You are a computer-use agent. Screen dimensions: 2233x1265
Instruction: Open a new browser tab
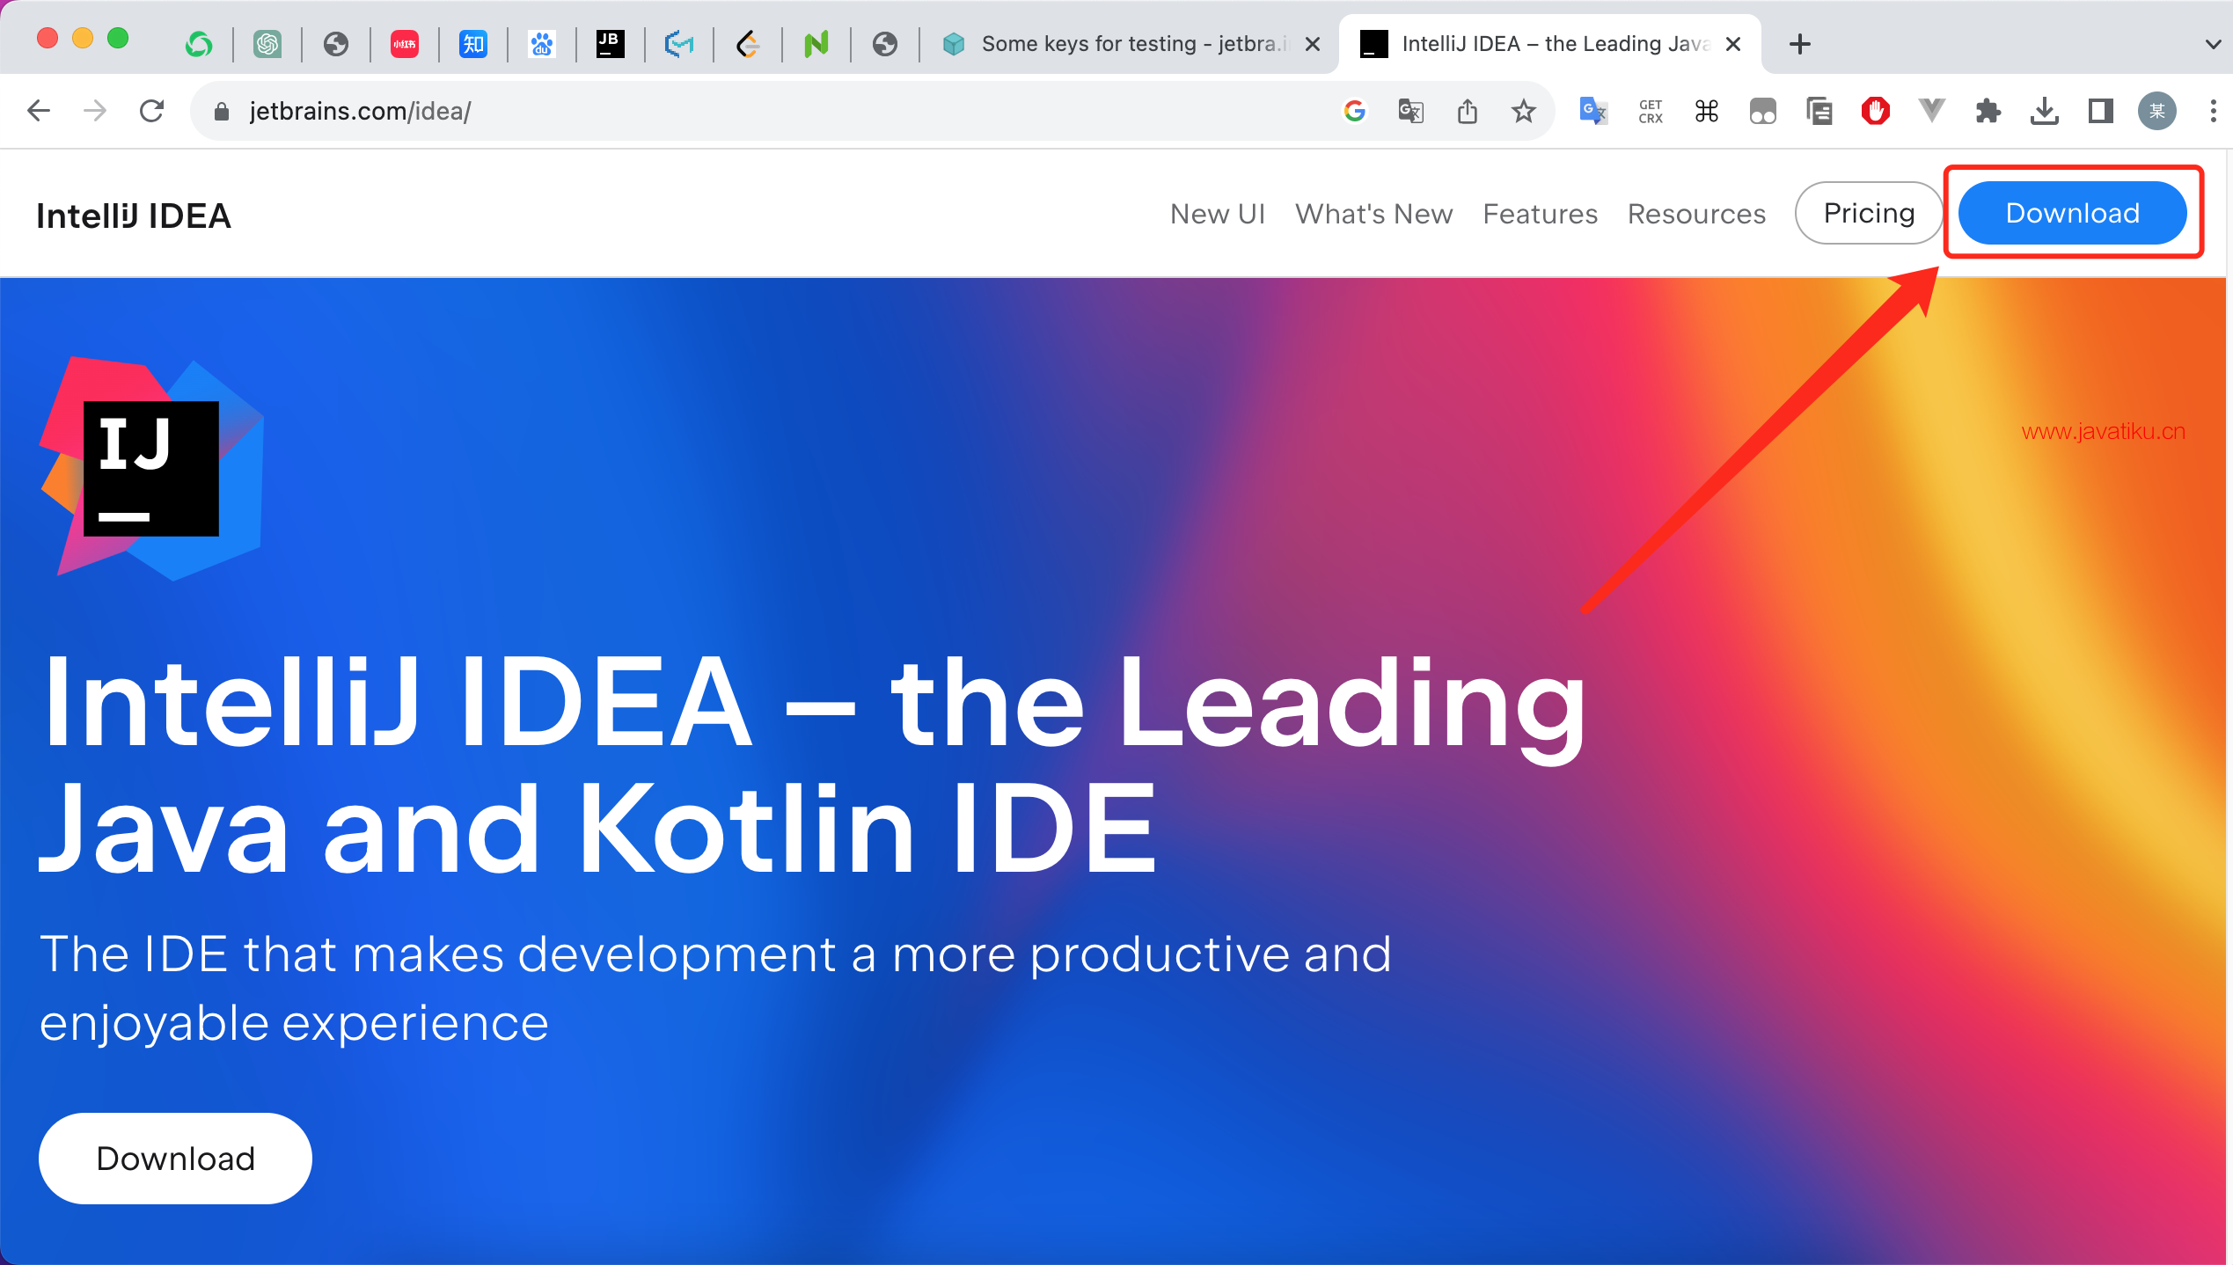click(x=1800, y=43)
